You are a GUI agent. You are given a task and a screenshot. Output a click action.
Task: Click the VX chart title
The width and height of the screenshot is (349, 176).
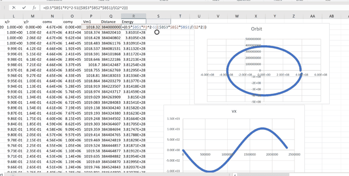[x=234, y=112]
